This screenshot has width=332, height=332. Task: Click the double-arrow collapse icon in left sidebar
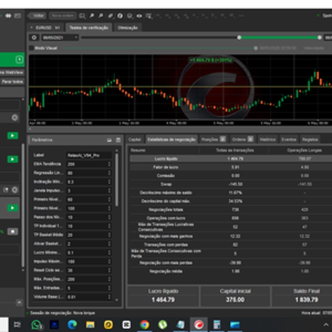click(x=8, y=15)
